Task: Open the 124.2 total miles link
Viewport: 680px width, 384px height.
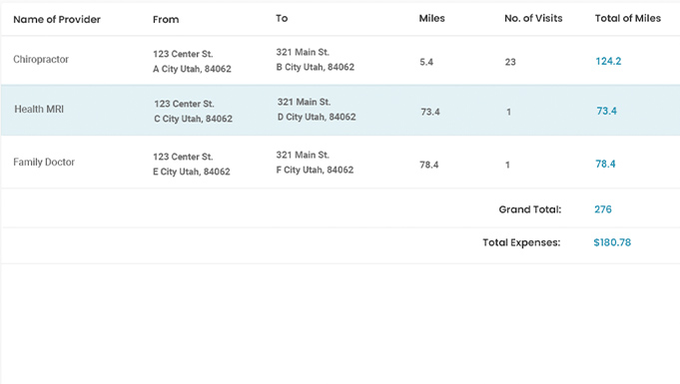Action: (608, 61)
